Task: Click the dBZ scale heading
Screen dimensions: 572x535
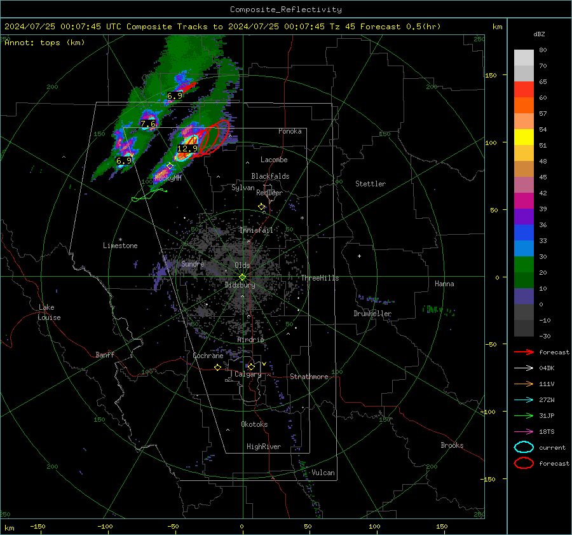Action: [539, 34]
